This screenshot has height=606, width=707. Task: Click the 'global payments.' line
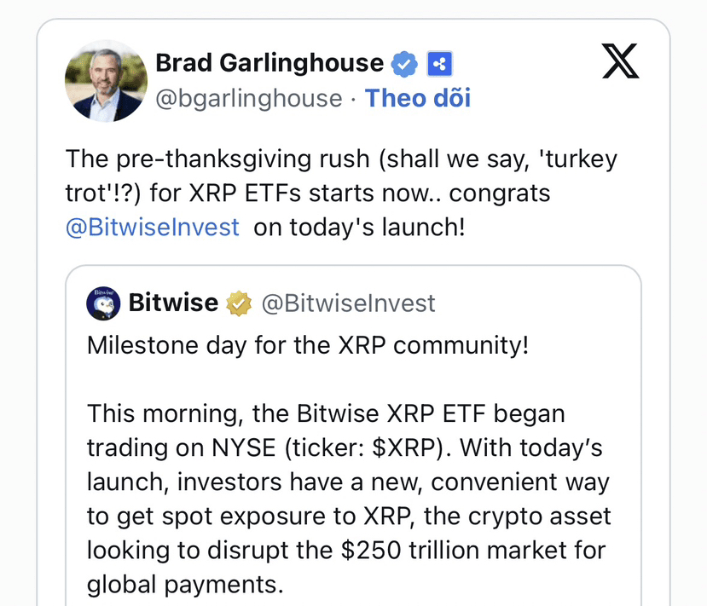click(x=183, y=585)
